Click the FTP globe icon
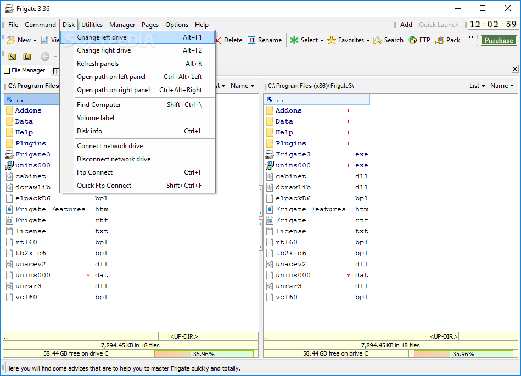The width and height of the screenshot is (521, 376). point(413,40)
